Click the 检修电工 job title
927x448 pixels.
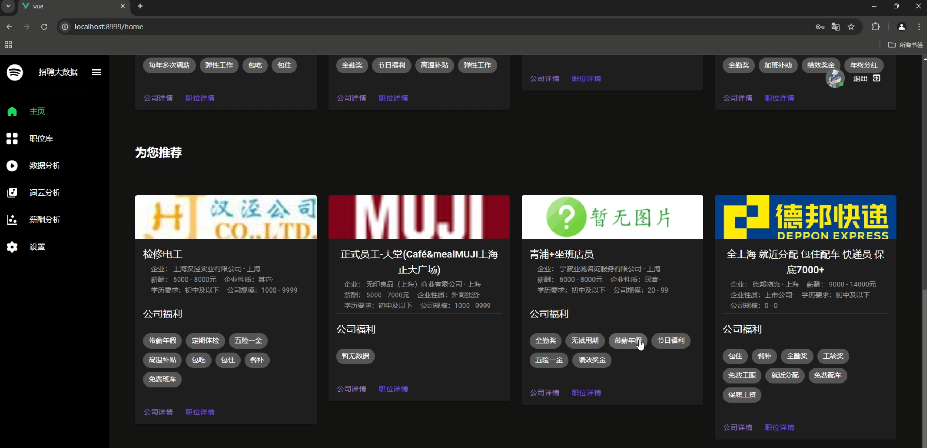click(x=163, y=254)
